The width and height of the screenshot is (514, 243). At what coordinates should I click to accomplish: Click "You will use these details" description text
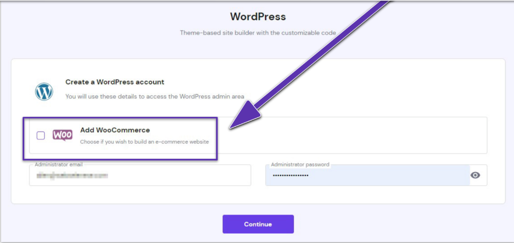pos(155,96)
